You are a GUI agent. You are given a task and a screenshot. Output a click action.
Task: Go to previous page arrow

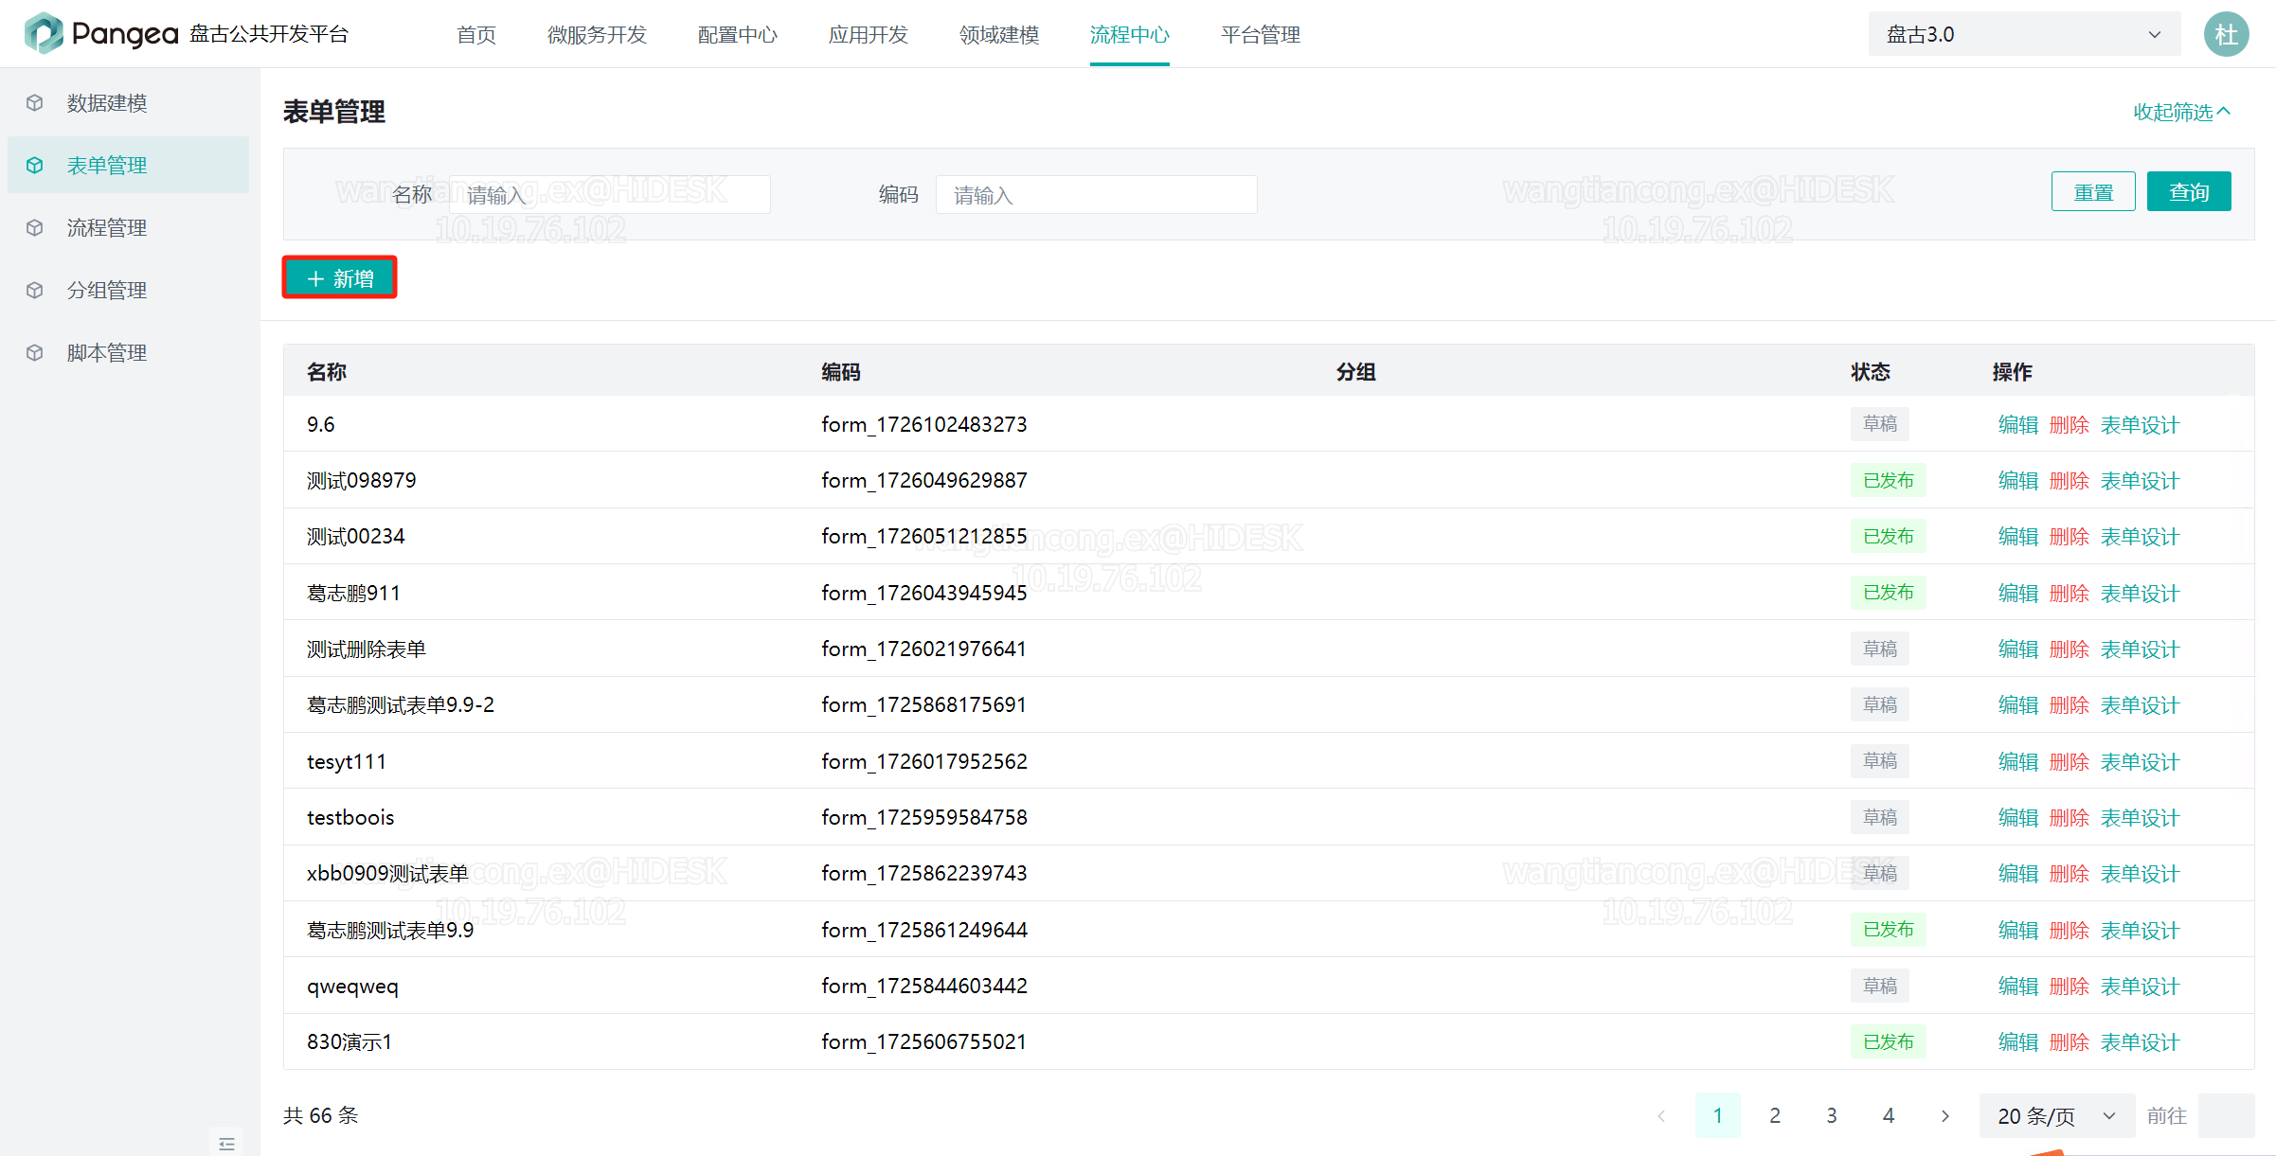coord(1661,1116)
